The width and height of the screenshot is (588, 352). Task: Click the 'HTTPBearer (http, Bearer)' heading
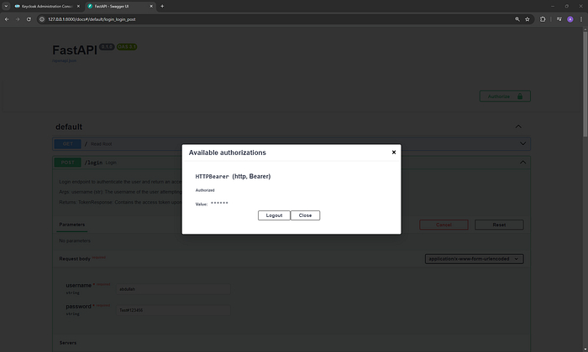[x=233, y=176]
